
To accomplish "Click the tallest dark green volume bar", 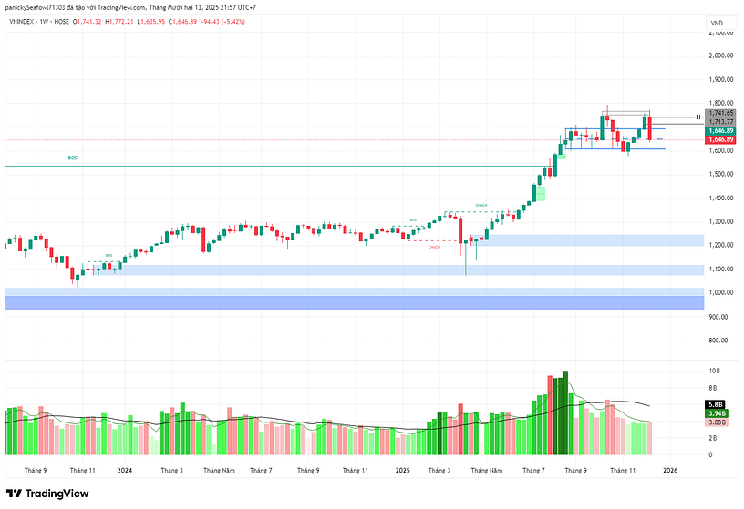I will (x=566, y=412).
